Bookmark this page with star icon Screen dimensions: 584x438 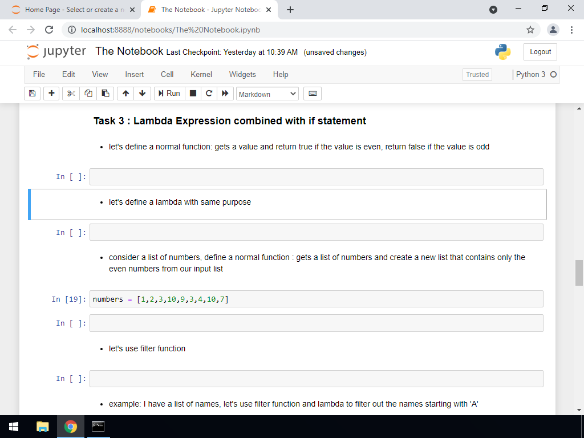coord(530,30)
